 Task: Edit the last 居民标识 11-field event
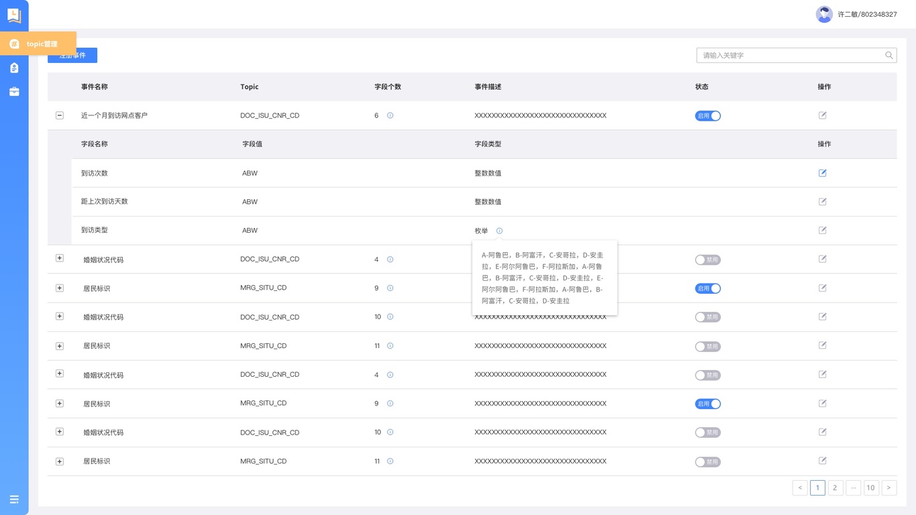[x=823, y=461]
